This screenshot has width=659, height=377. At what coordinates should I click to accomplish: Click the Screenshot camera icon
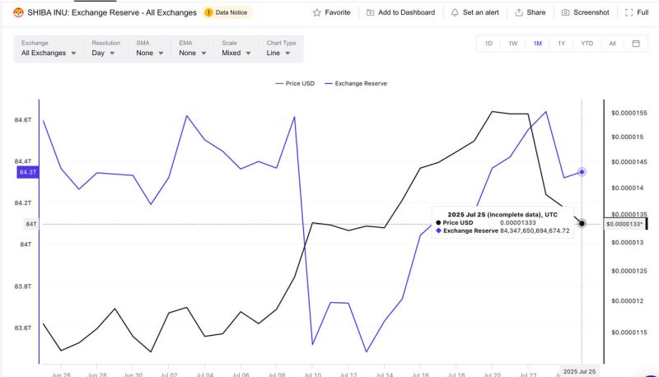click(566, 12)
